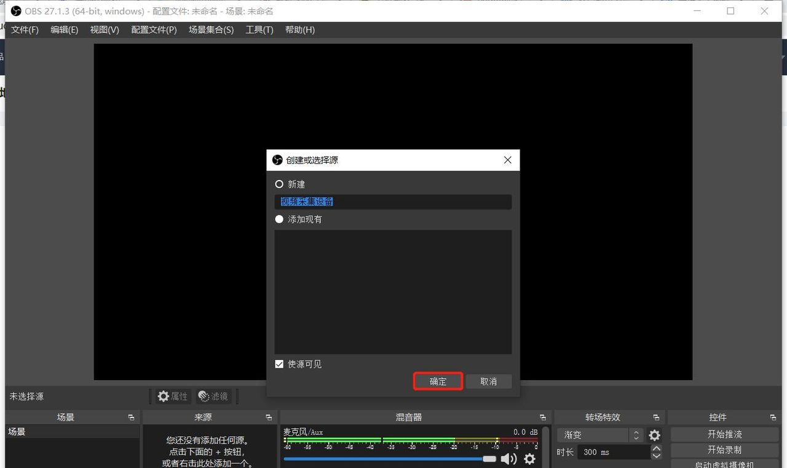Pop out the 来源 dock panel
787x468 pixels.
(269, 418)
